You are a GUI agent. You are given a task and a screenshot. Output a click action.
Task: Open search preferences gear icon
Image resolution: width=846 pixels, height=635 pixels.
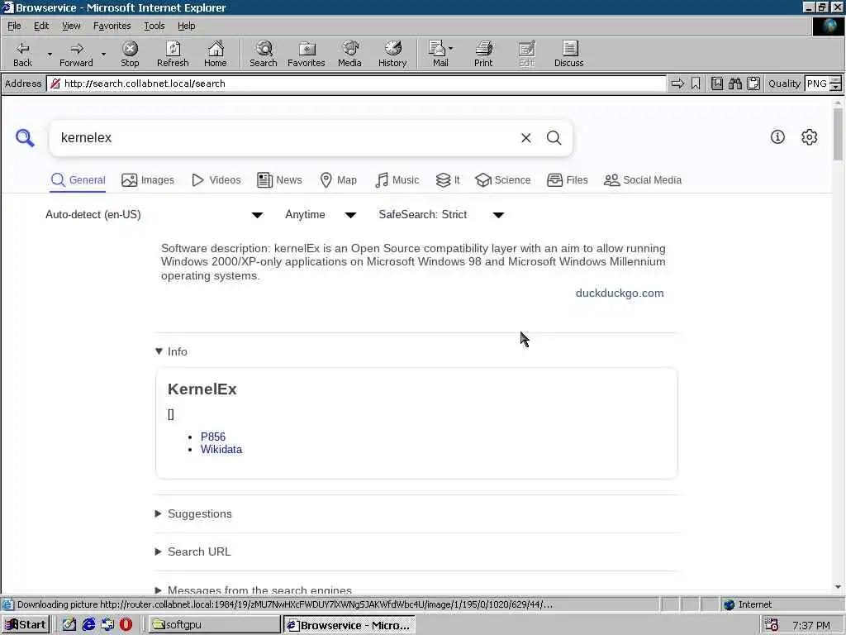[x=809, y=137]
